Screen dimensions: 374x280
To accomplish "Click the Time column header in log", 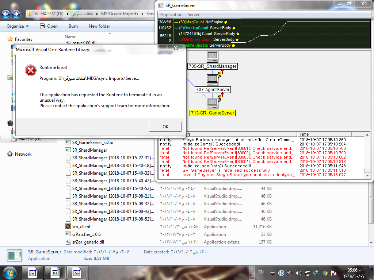I will [324, 134].
